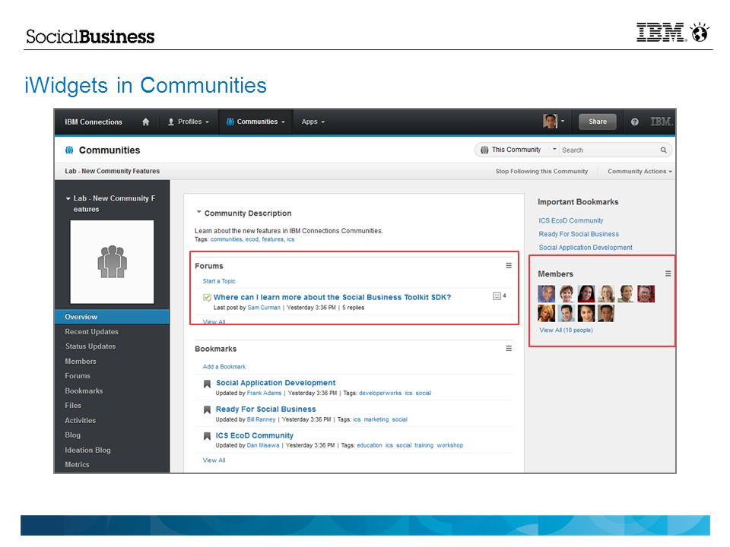
Task: Select Recent Updates in the sidebar
Action: tap(92, 332)
